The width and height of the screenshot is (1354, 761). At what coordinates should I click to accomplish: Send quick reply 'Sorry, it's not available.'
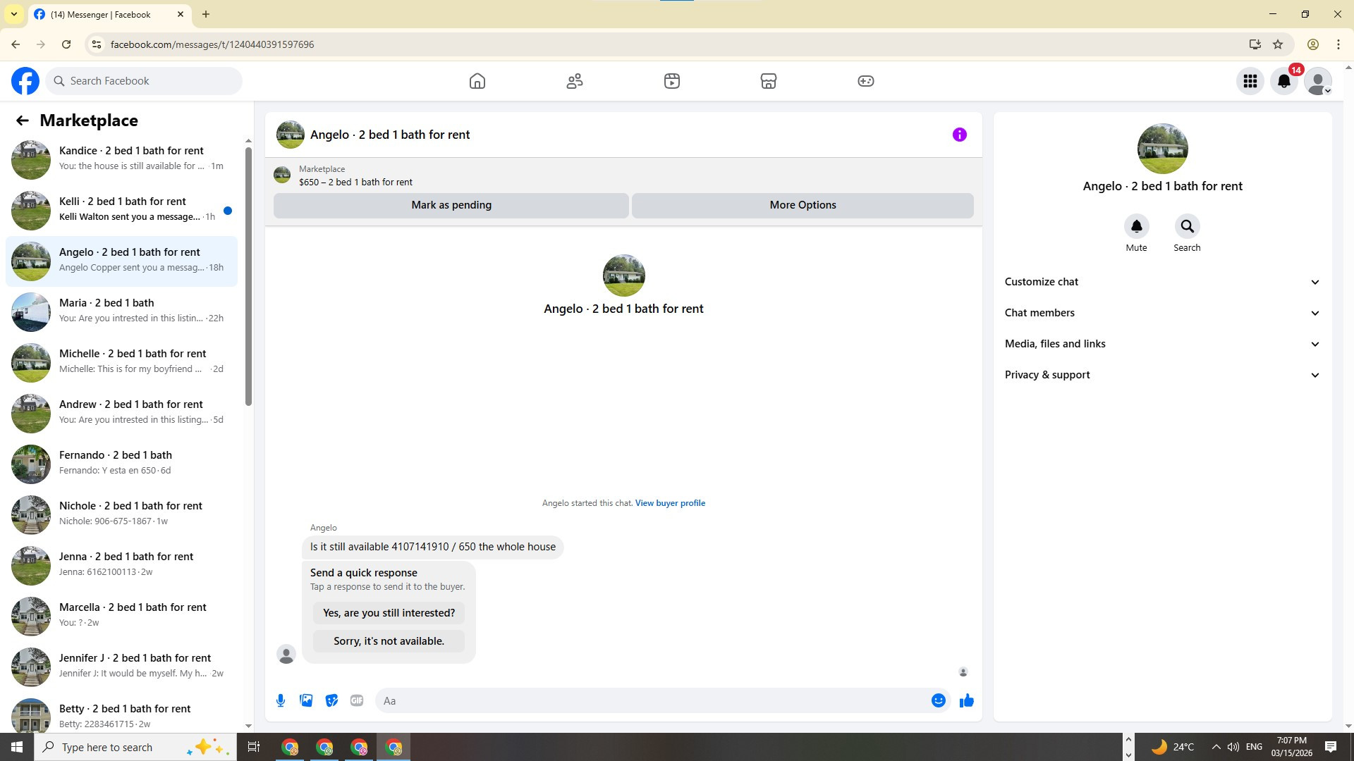click(389, 641)
